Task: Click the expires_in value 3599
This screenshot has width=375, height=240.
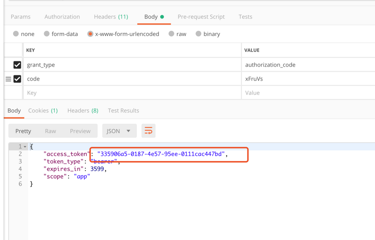Action: point(97,169)
